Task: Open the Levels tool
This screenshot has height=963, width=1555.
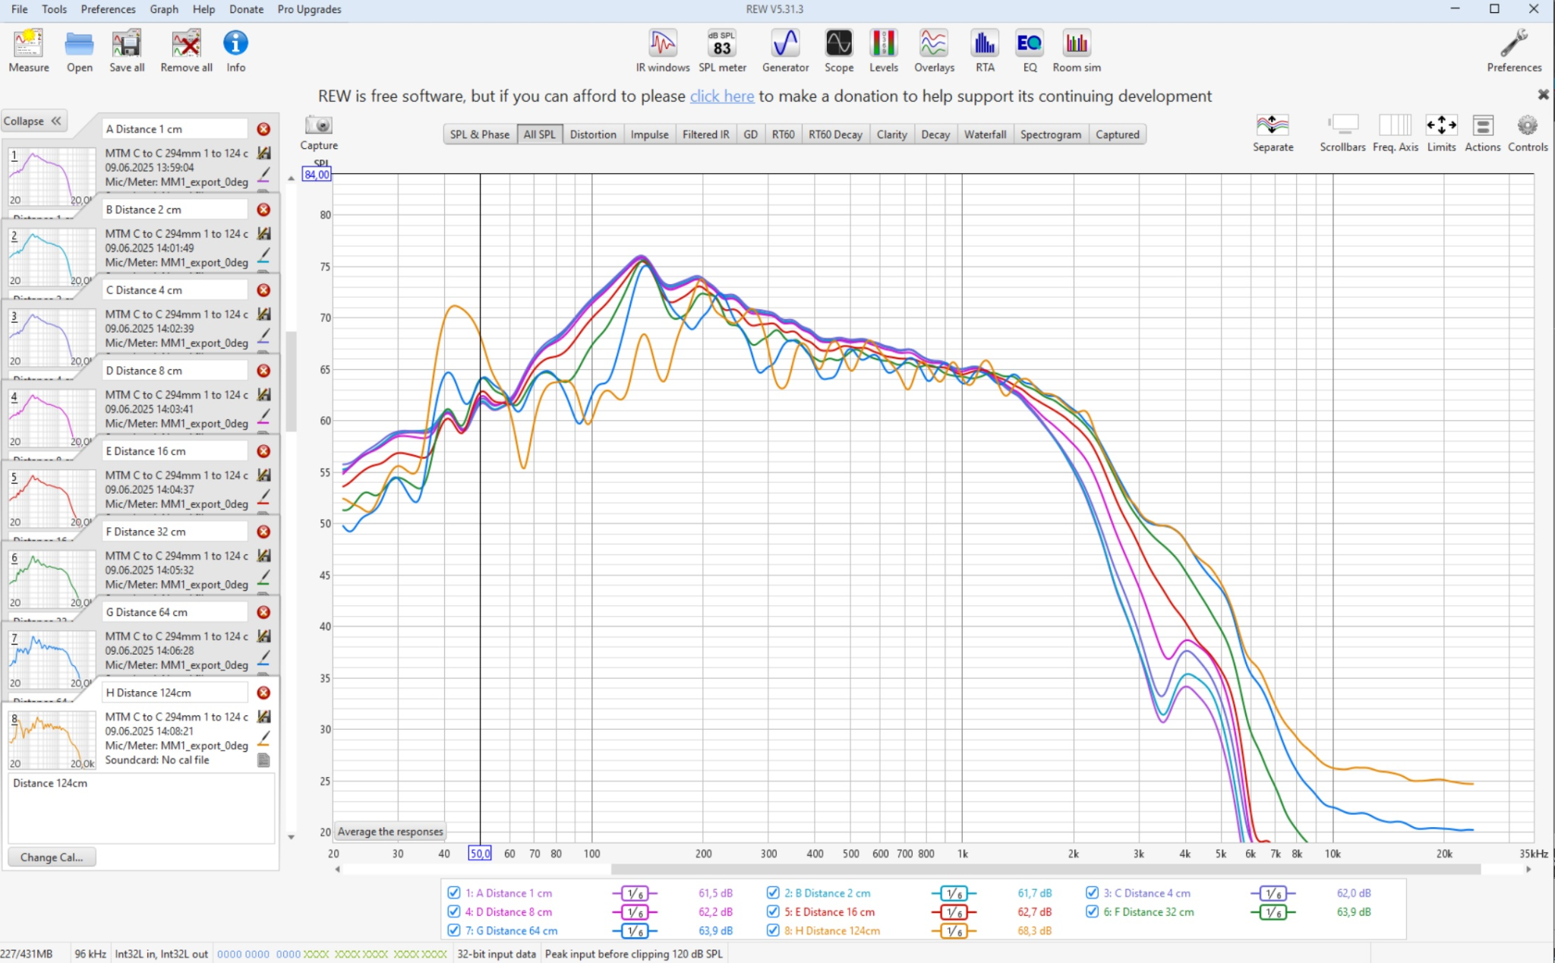Action: (x=884, y=51)
